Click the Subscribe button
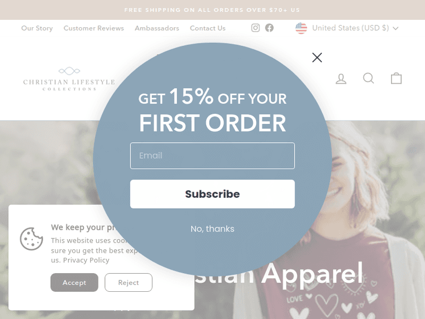 [x=212, y=194]
